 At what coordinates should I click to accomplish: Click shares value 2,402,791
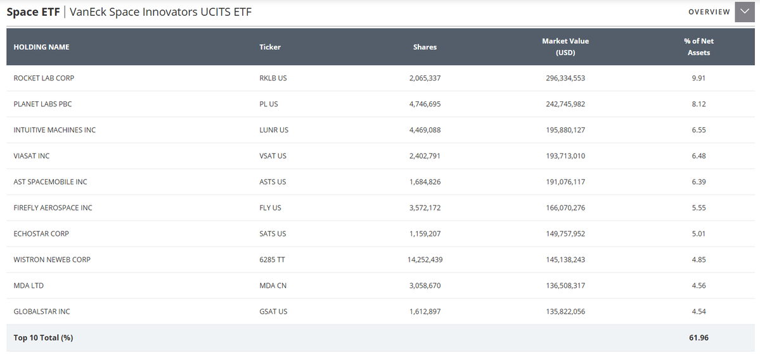pos(425,156)
